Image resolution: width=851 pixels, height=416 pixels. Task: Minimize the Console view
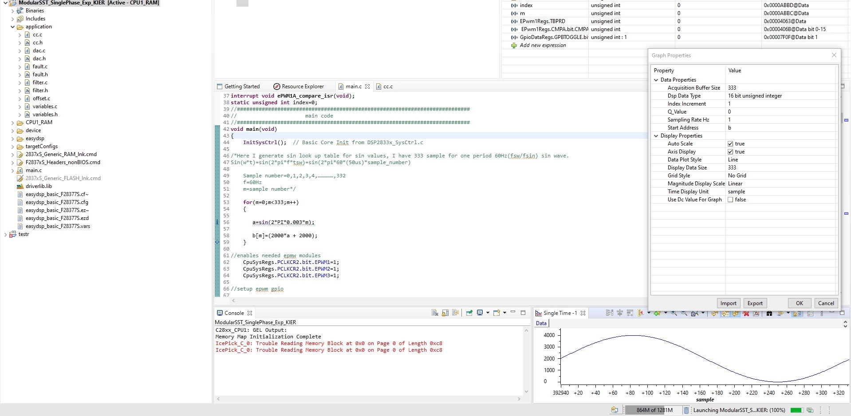pyautogui.click(x=513, y=312)
